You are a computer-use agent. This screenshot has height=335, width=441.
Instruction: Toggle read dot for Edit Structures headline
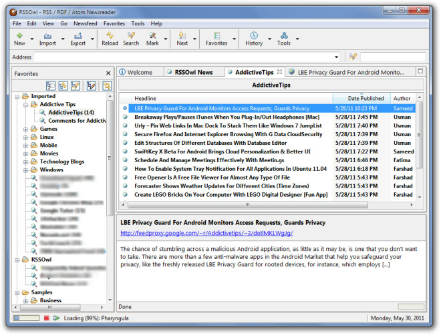(125, 143)
